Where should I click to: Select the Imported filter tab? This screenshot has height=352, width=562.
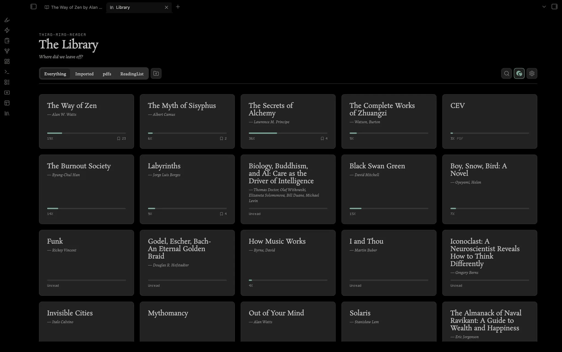point(84,74)
